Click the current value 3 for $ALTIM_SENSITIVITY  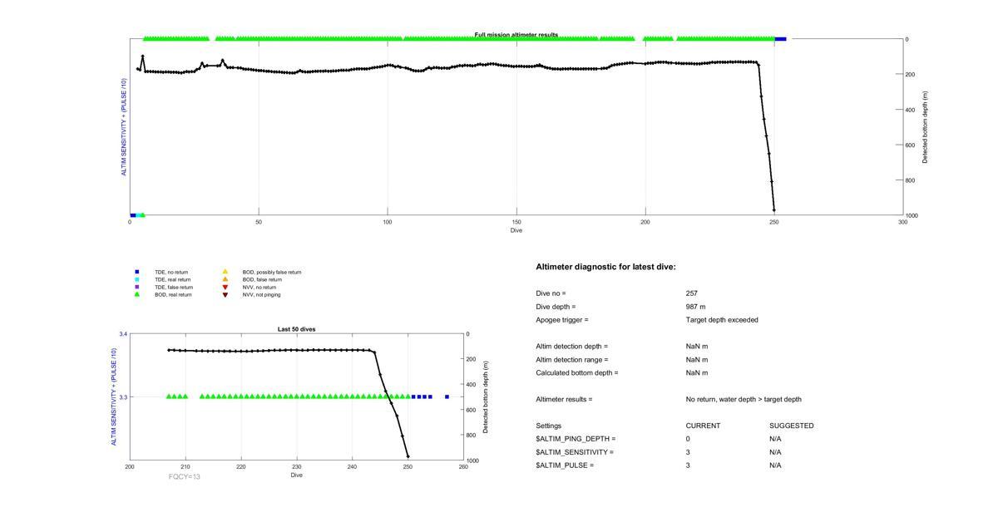click(x=689, y=452)
